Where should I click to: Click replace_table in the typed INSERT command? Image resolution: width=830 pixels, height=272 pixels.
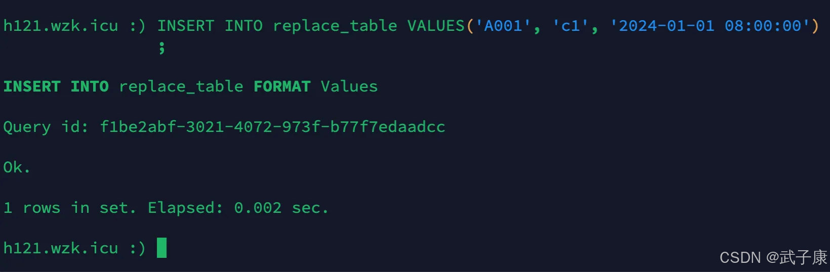(x=335, y=26)
